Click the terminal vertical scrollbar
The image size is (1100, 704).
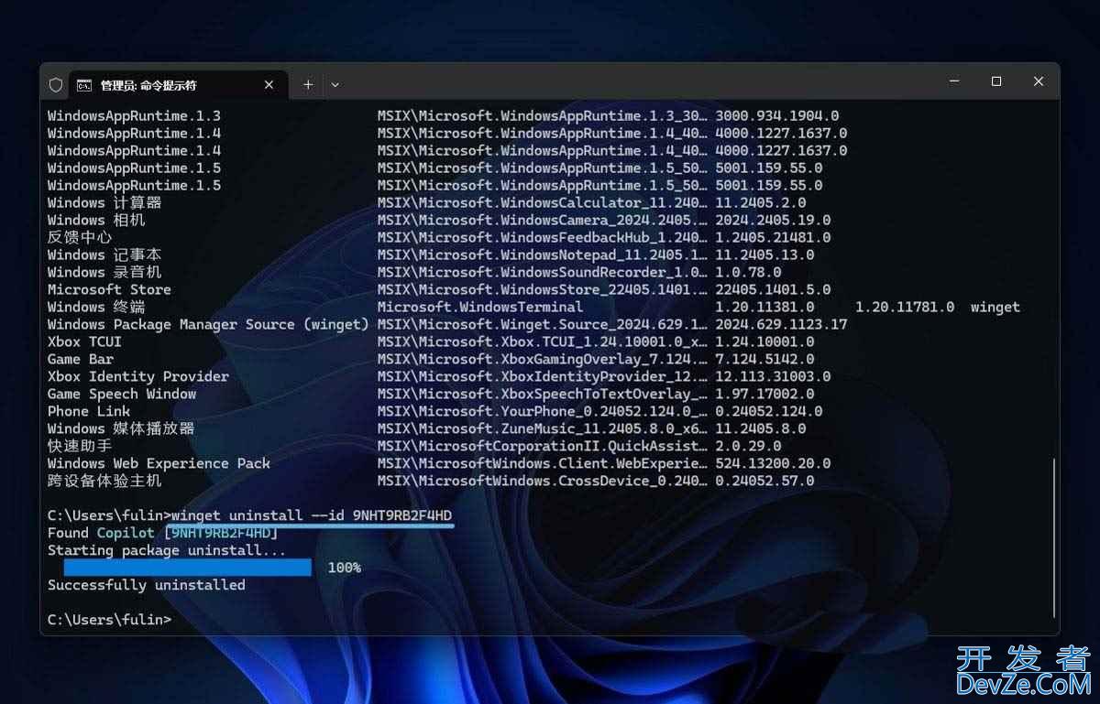[x=1054, y=536]
